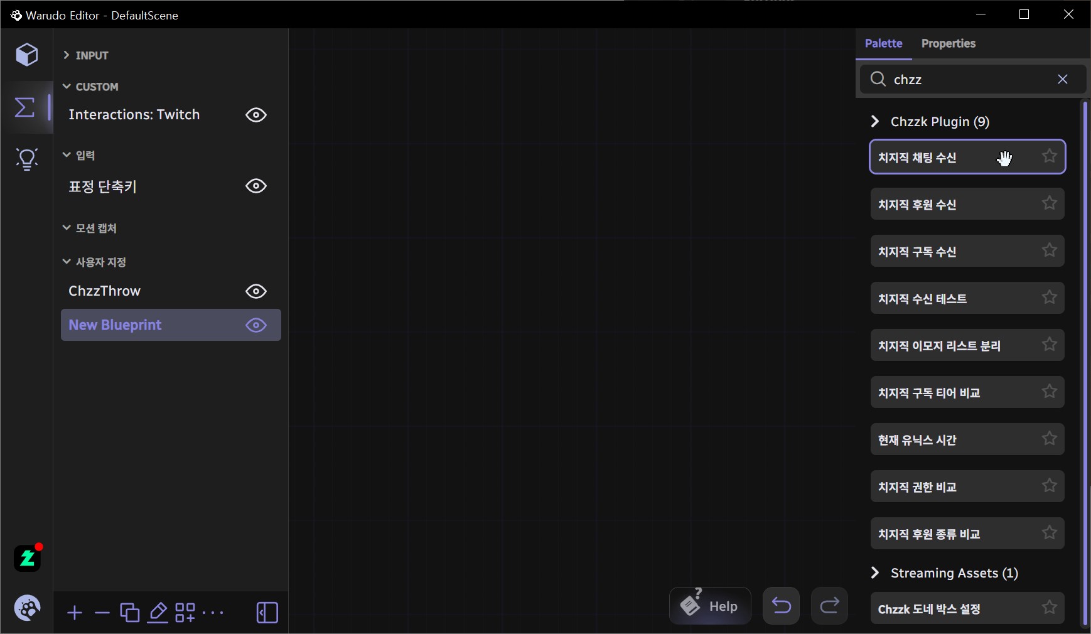Select 치지직 권한 비교 node entry

967,486
